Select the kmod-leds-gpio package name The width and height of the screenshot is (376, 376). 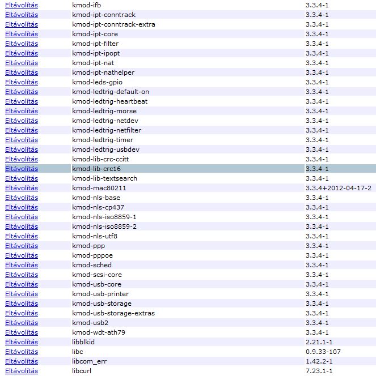click(x=97, y=82)
